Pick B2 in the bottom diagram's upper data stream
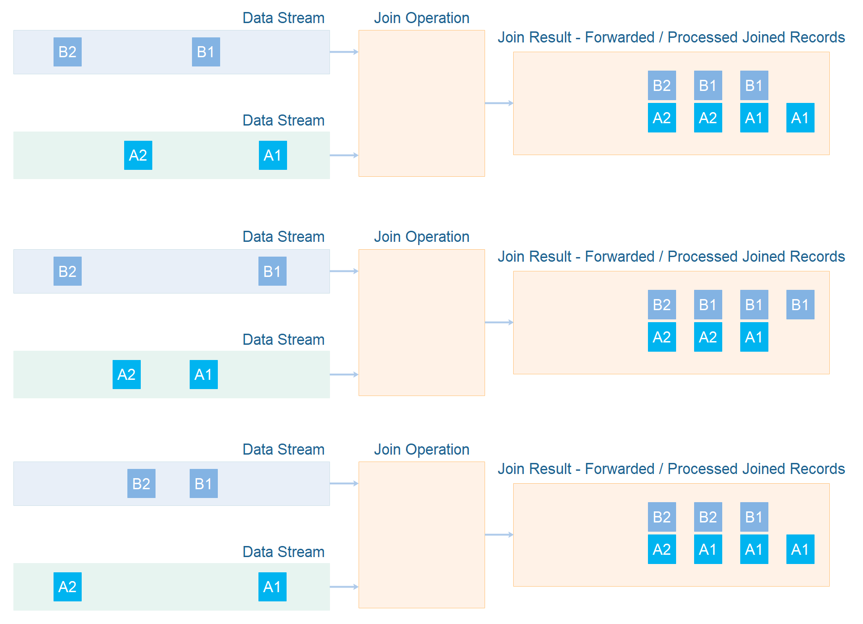Viewport: 863px width, 624px height. [x=141, y=483]
